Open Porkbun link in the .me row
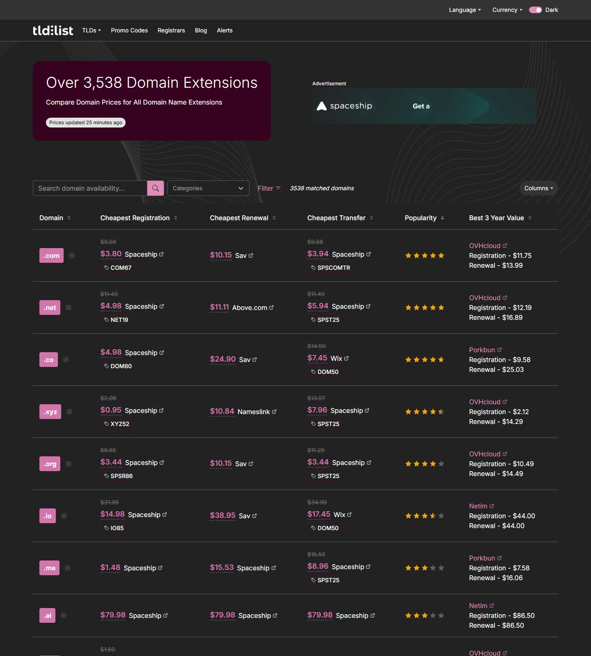 486,558
